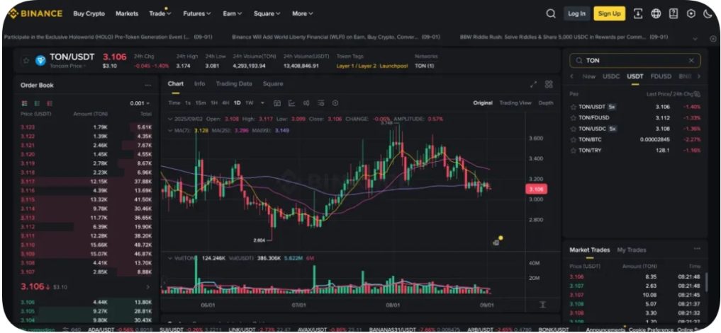
Task: Click the Log In button
Action: (576, 13)
